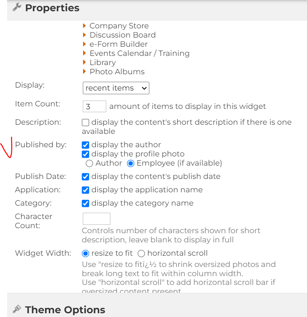Select the Employee (if available) radio button
307x317 pixels.
(130, 164)
